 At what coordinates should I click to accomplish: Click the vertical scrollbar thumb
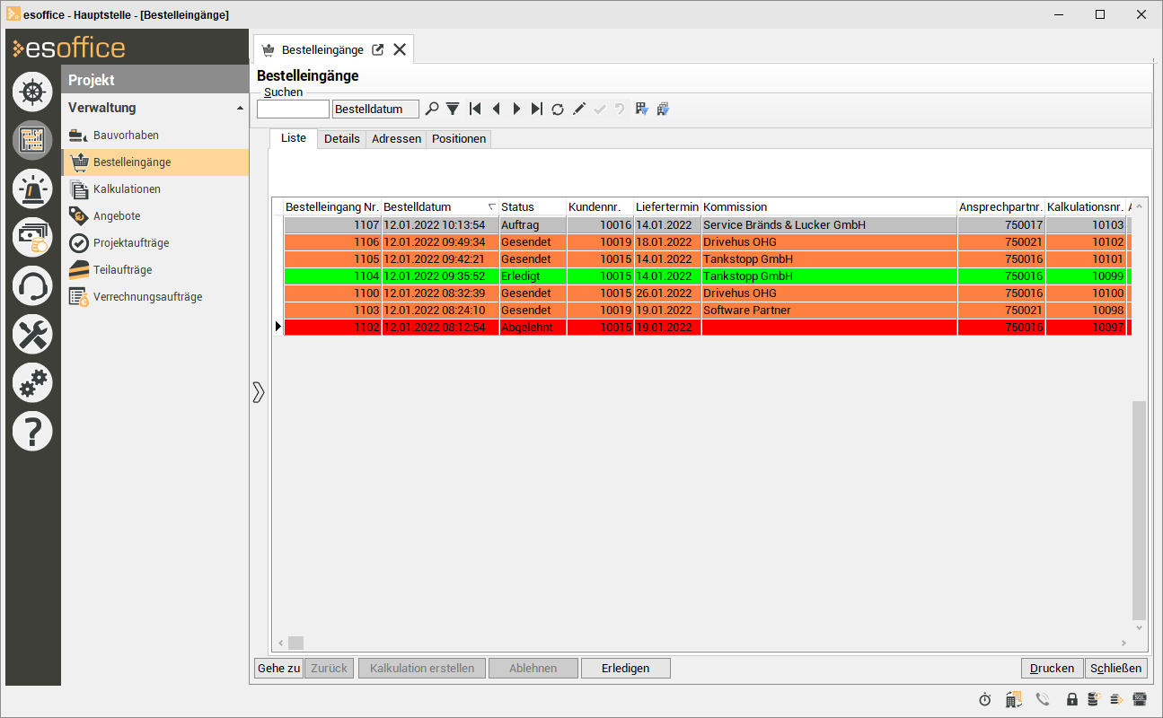1139,510
